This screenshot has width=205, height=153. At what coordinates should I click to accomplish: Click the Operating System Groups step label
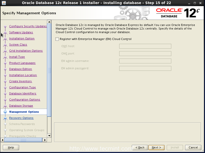click(27, 130)
